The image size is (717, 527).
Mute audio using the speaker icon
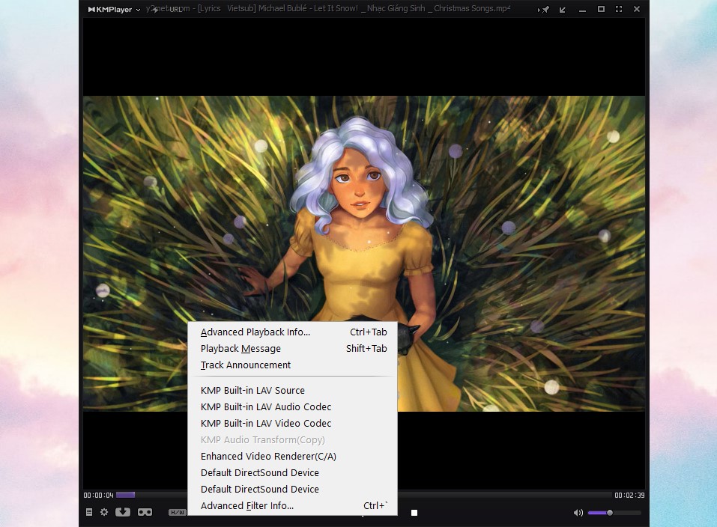tap(578, 513)
